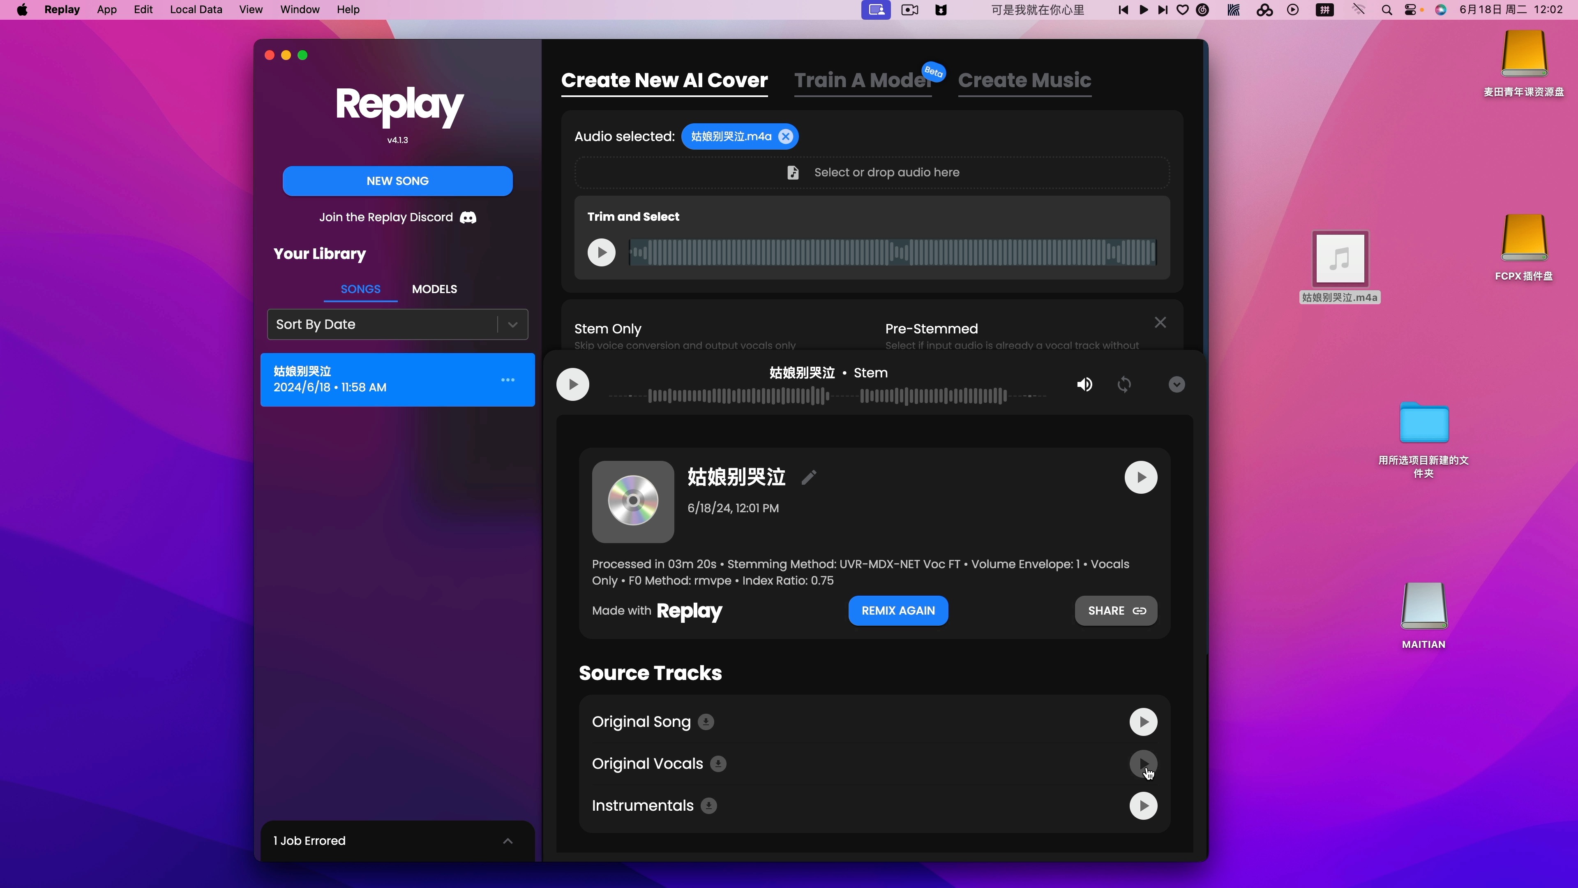
Task: Edit the song title with the pencil icon
Action: click(809, 477)
